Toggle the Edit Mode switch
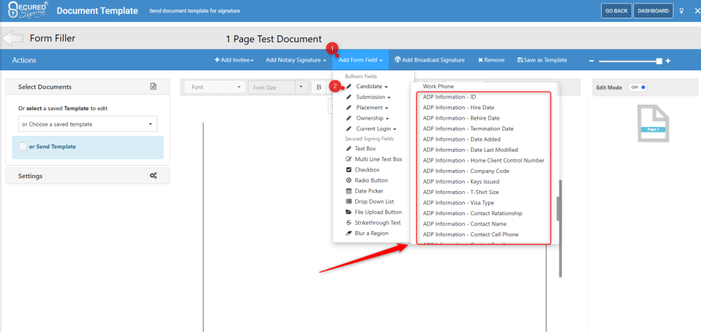 (x=639, y=87)
